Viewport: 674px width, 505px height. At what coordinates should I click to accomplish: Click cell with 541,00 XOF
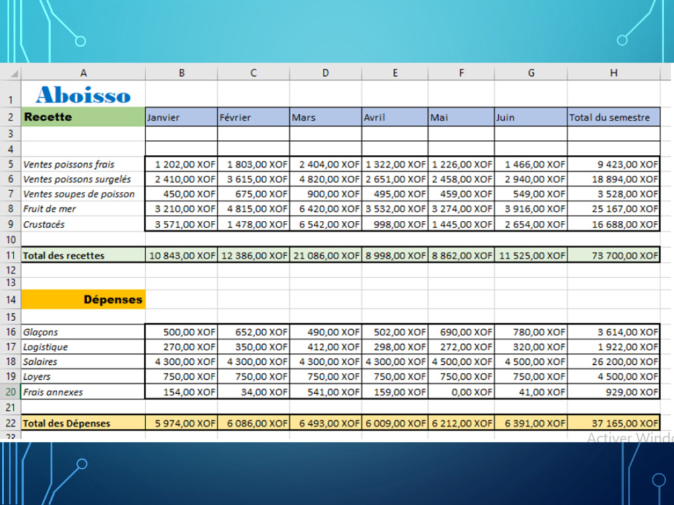326,392
